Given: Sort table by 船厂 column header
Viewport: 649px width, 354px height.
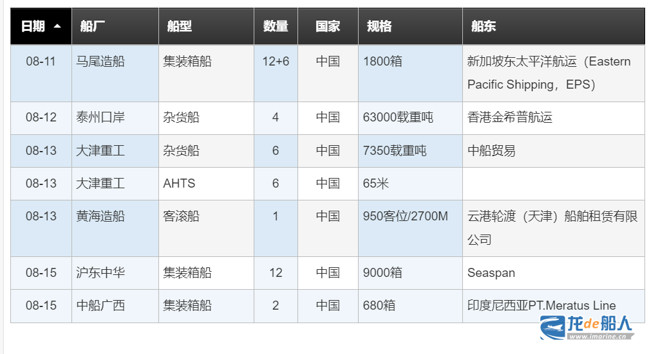Looking at the screenshot, I should [x=115, y=26].
